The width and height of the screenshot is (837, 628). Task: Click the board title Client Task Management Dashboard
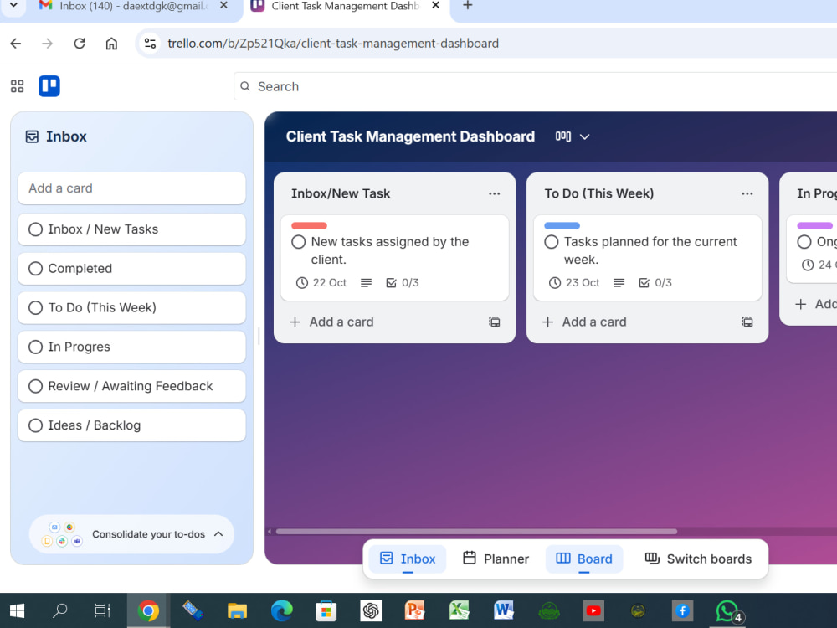[x=410, y=136]
